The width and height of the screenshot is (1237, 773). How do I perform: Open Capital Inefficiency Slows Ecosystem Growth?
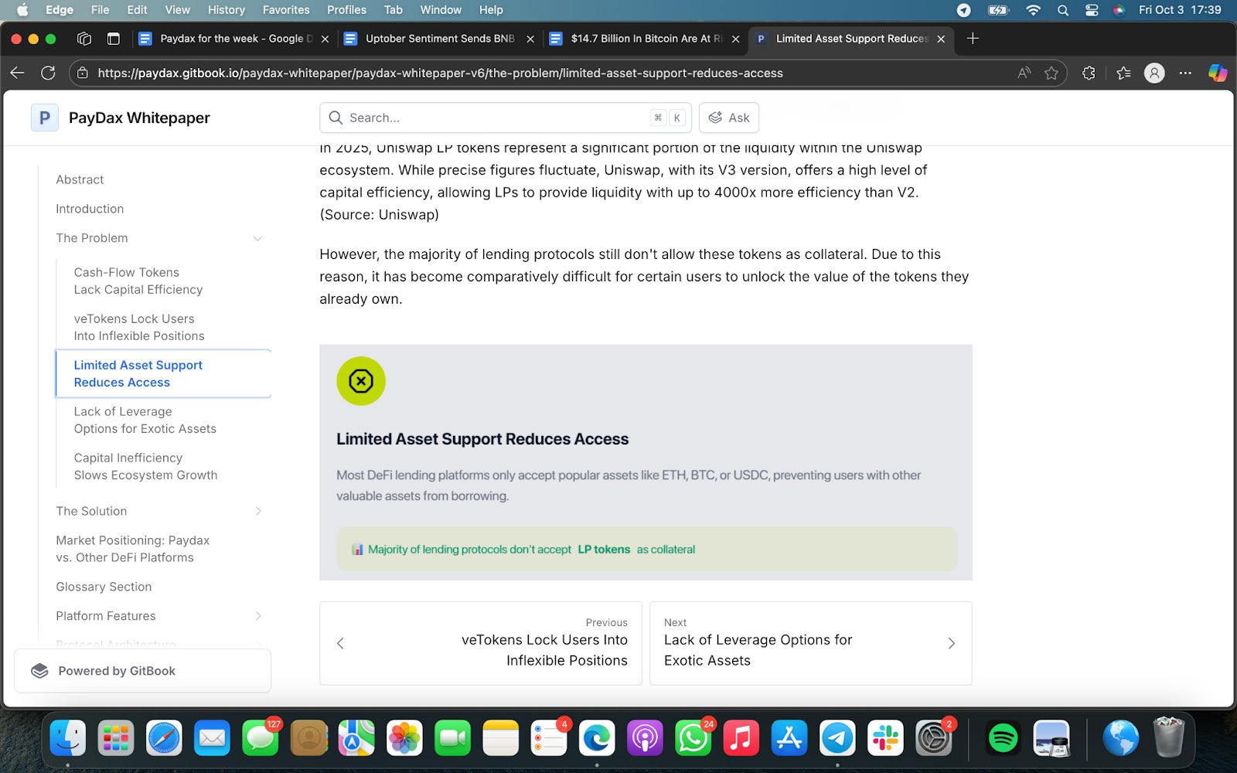(x=145, y=466)
